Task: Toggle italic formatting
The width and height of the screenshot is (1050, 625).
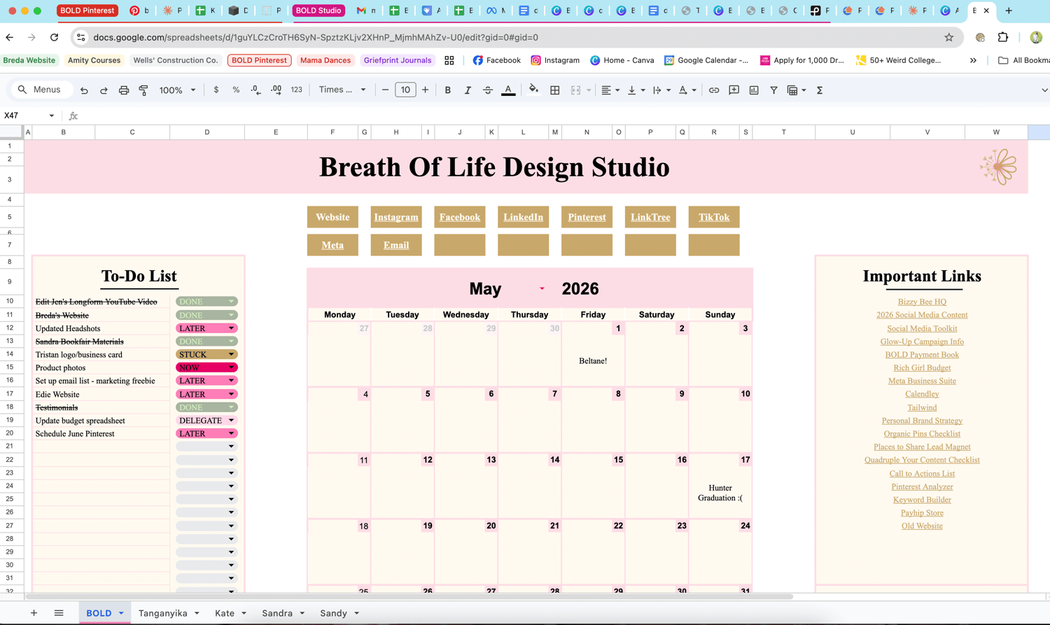Action: (468, 90)
